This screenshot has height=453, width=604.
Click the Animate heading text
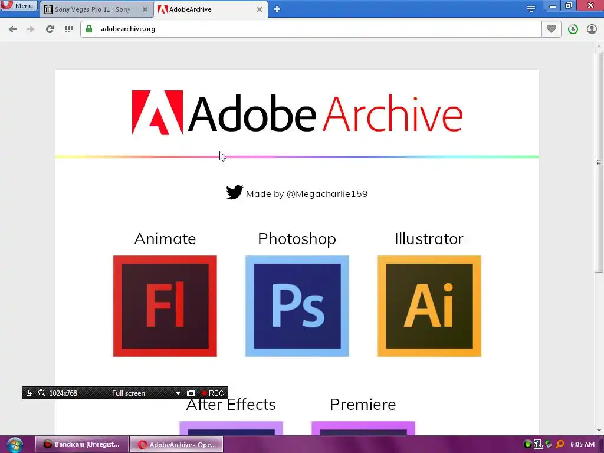(165, 239)
